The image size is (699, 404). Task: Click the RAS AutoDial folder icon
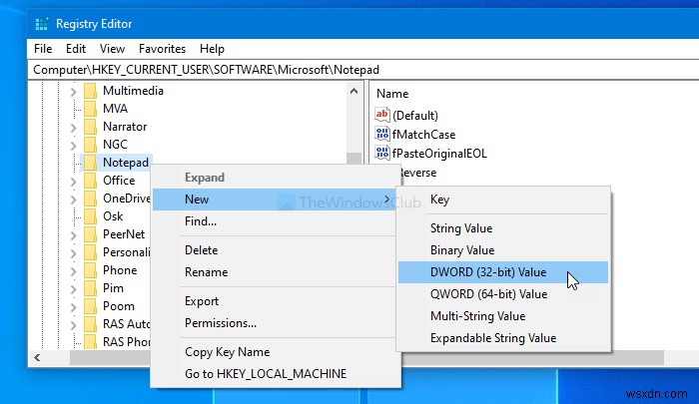pos(91,324)
